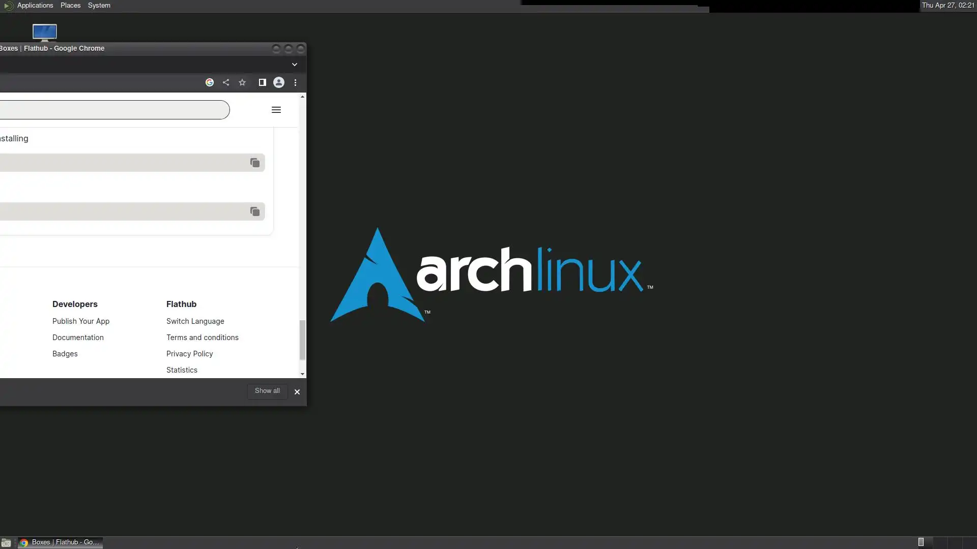Click the share page icon
The width and height of the screenshot is (977, 549).
coord(226,82)
